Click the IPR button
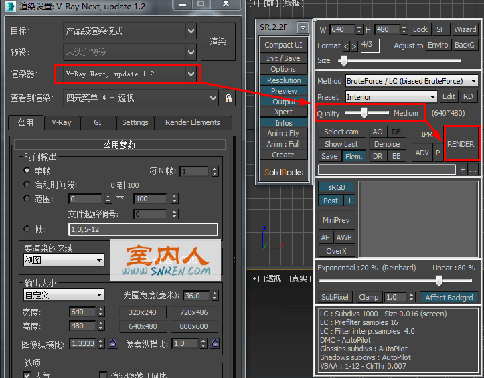 click(427, 134)
